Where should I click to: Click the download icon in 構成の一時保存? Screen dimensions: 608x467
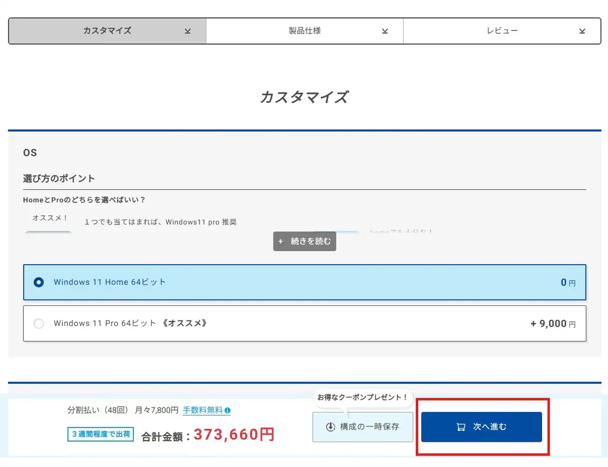330,427
